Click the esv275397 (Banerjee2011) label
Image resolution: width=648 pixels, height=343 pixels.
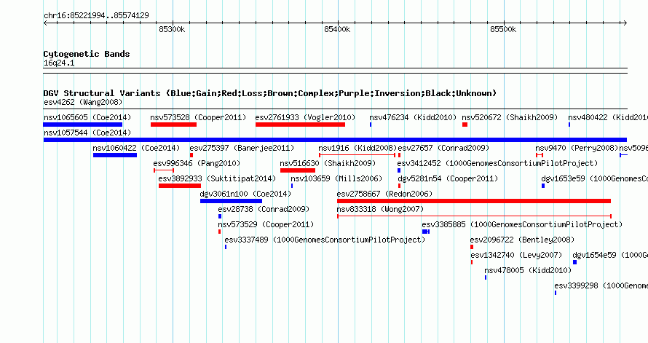click(242, 148)
